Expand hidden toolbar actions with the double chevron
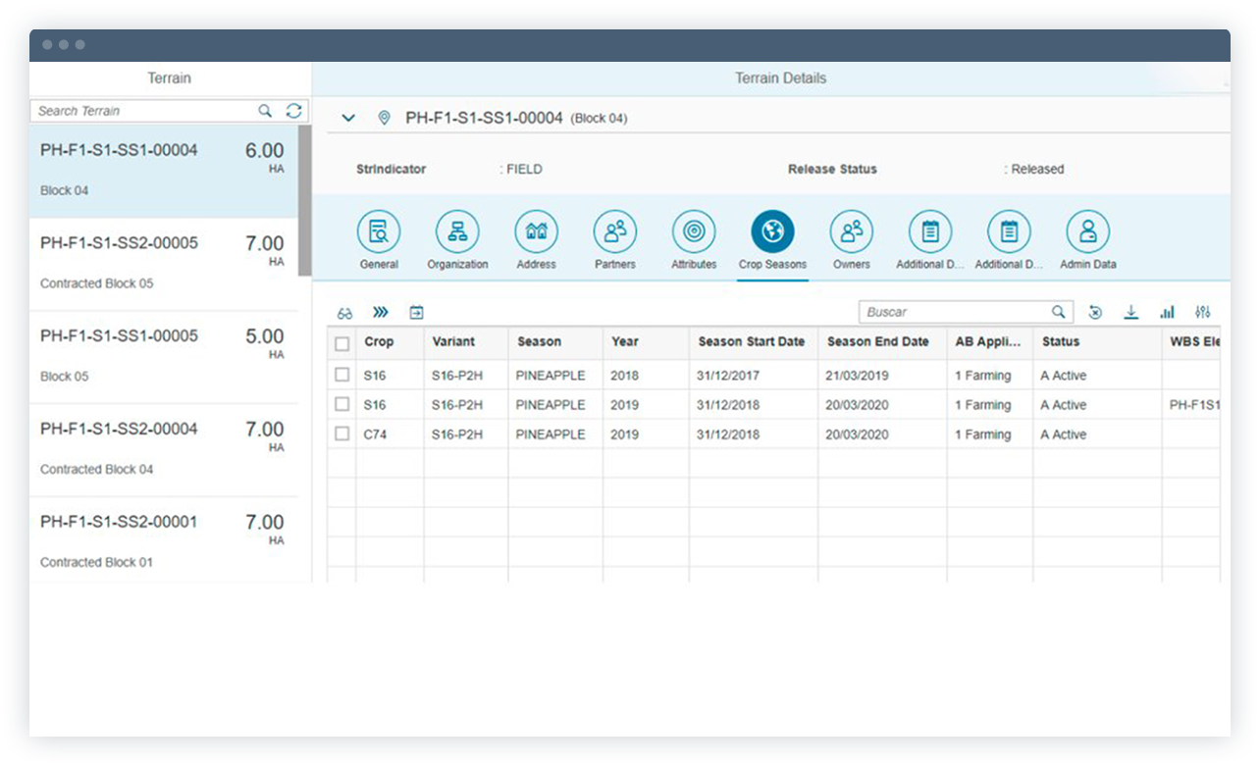Viewport: 1260px width, 765px height. 381,312
